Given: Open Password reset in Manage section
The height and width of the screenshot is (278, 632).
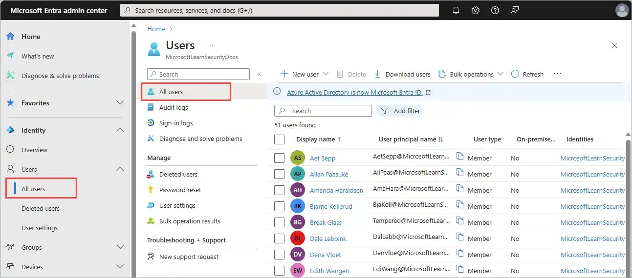Looking at the screenshot, I should (180, 190).
